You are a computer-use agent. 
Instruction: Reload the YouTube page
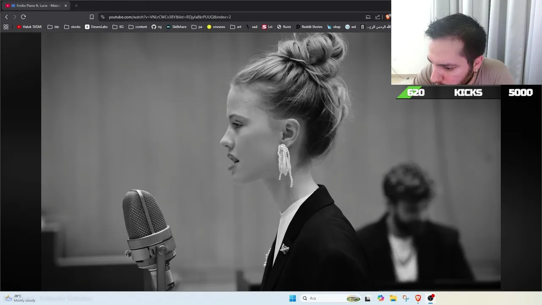pos(23,17)
